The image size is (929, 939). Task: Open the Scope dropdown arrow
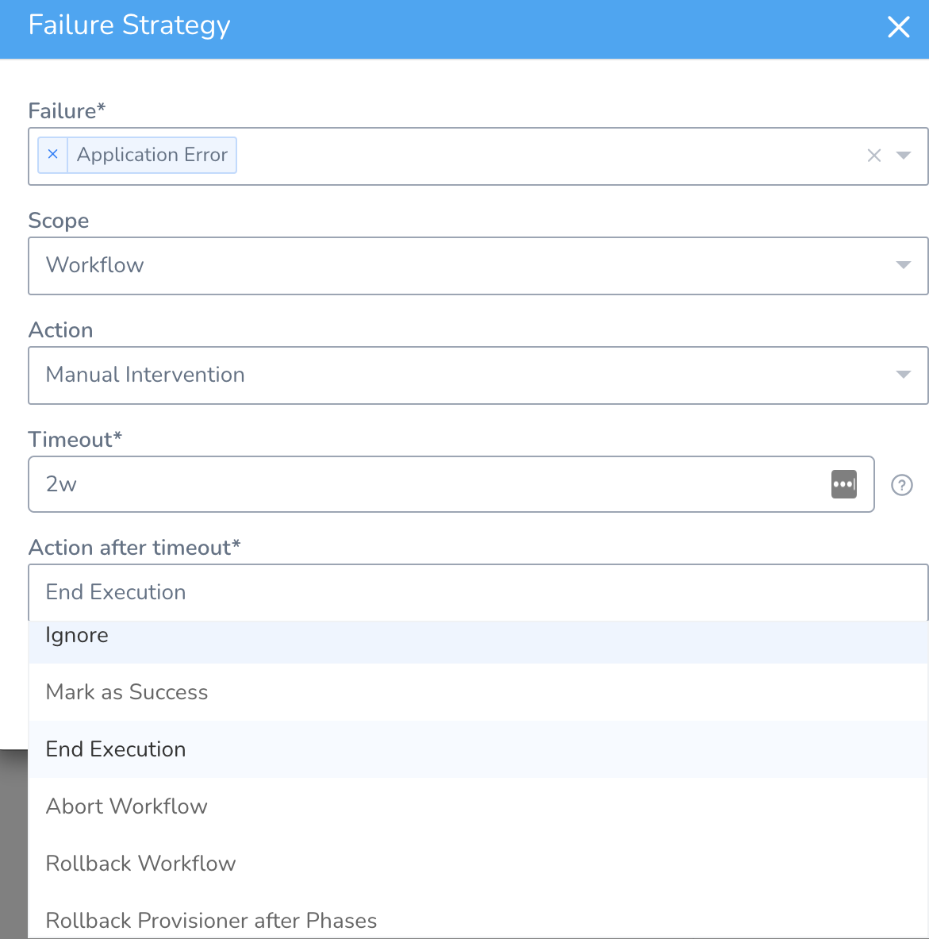(x=904, y=264)
